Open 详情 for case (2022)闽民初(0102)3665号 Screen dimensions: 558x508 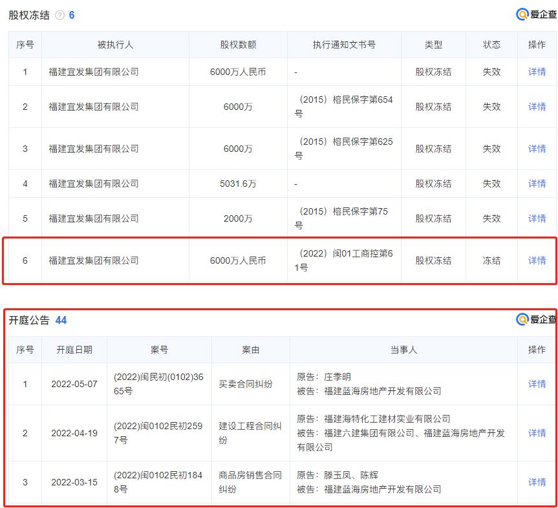[537, 384]
